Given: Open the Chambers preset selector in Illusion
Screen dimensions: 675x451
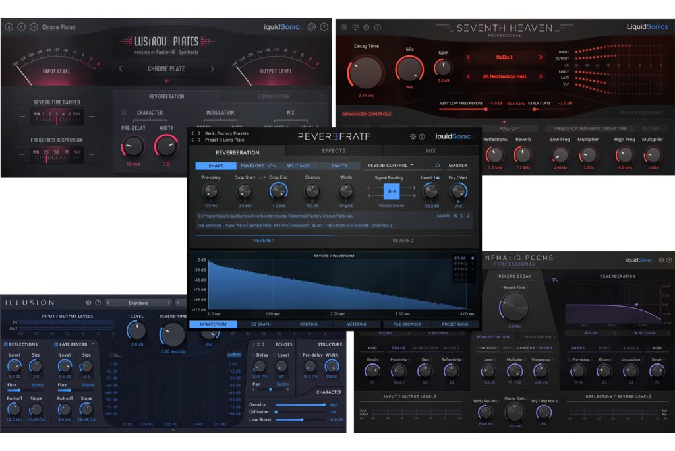Looking at the screenshot, I should click(138, 303).
